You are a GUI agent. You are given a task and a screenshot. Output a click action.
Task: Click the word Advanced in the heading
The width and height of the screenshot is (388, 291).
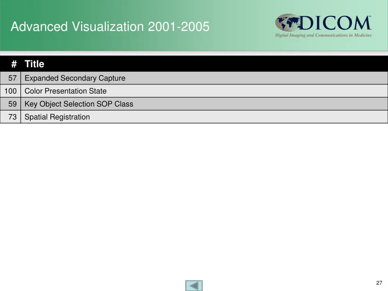39,27
